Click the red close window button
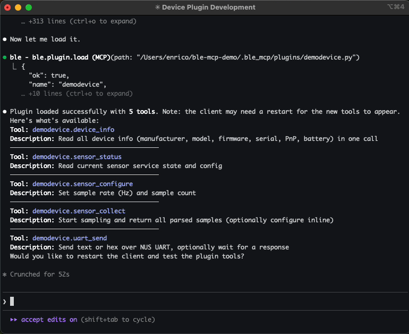The height and width of the screenshot is (334, 409). [8, 7]
